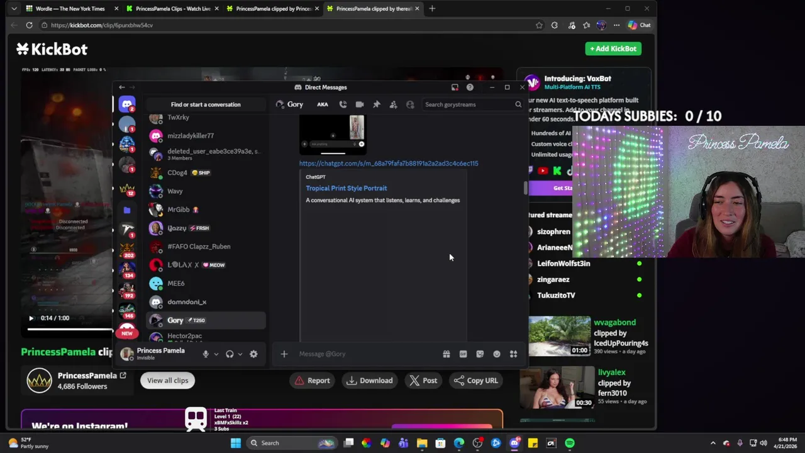
Task: Seek on the clip progress bar
Action: point(69,328)
